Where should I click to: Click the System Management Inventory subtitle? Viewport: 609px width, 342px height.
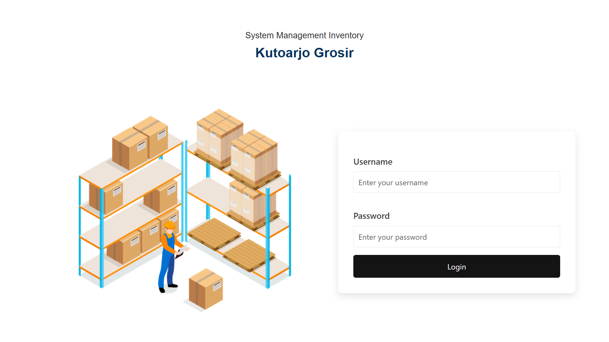pos(304,35)
